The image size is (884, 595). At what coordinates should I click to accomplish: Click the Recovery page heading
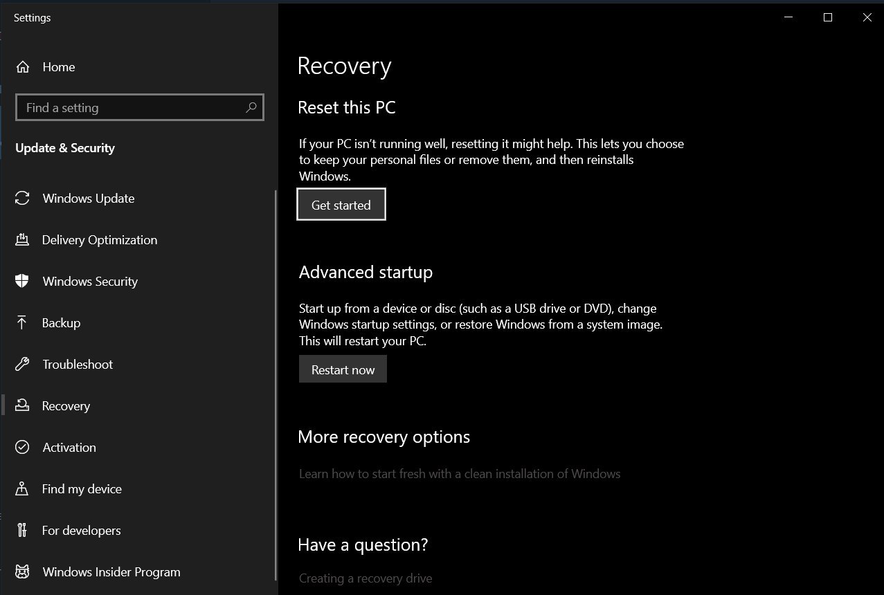(345, 66)
